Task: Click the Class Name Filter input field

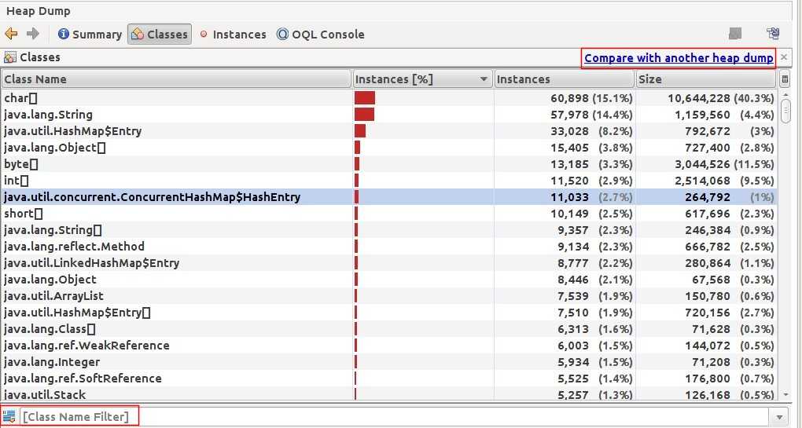Action: click(394, 417)
